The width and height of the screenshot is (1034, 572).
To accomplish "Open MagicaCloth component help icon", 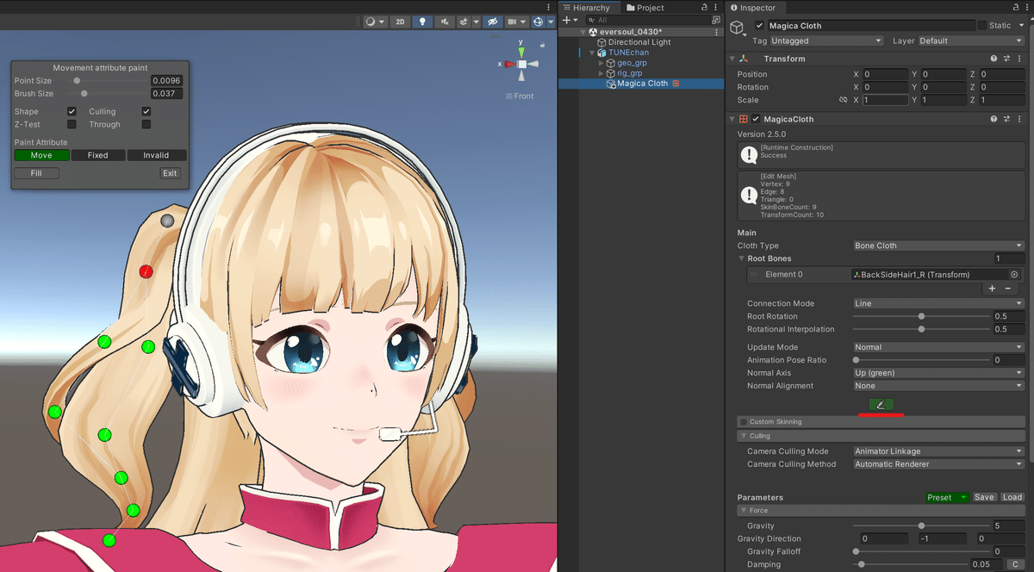I will (x=994, y=119).
